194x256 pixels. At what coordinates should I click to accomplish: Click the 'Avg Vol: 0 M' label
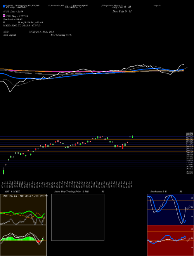point(122,7)
